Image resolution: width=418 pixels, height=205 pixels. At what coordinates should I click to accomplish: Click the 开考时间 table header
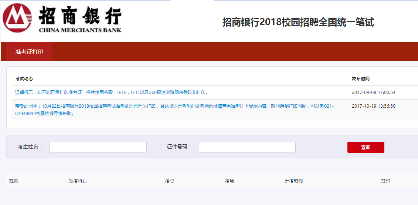coord(294,181)
